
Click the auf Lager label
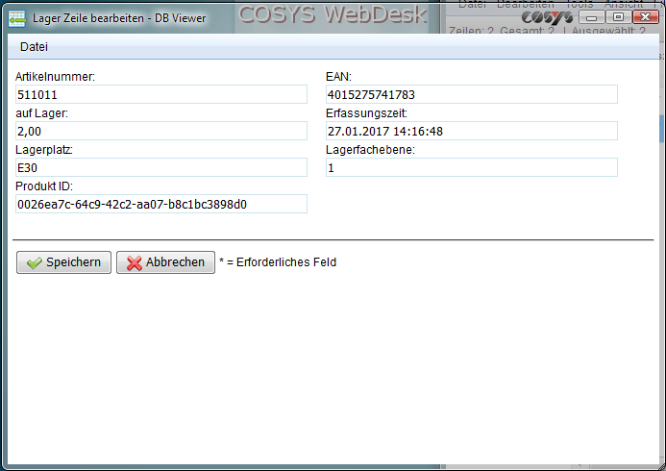tap(41, 113)
